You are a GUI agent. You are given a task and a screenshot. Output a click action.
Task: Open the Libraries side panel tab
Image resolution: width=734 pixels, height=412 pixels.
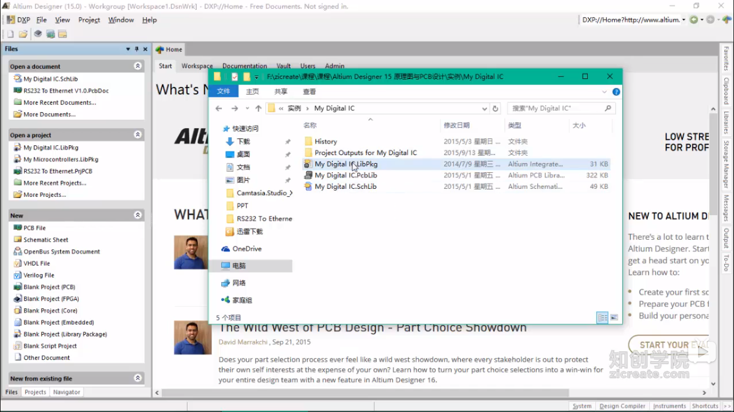click(726, 123)
